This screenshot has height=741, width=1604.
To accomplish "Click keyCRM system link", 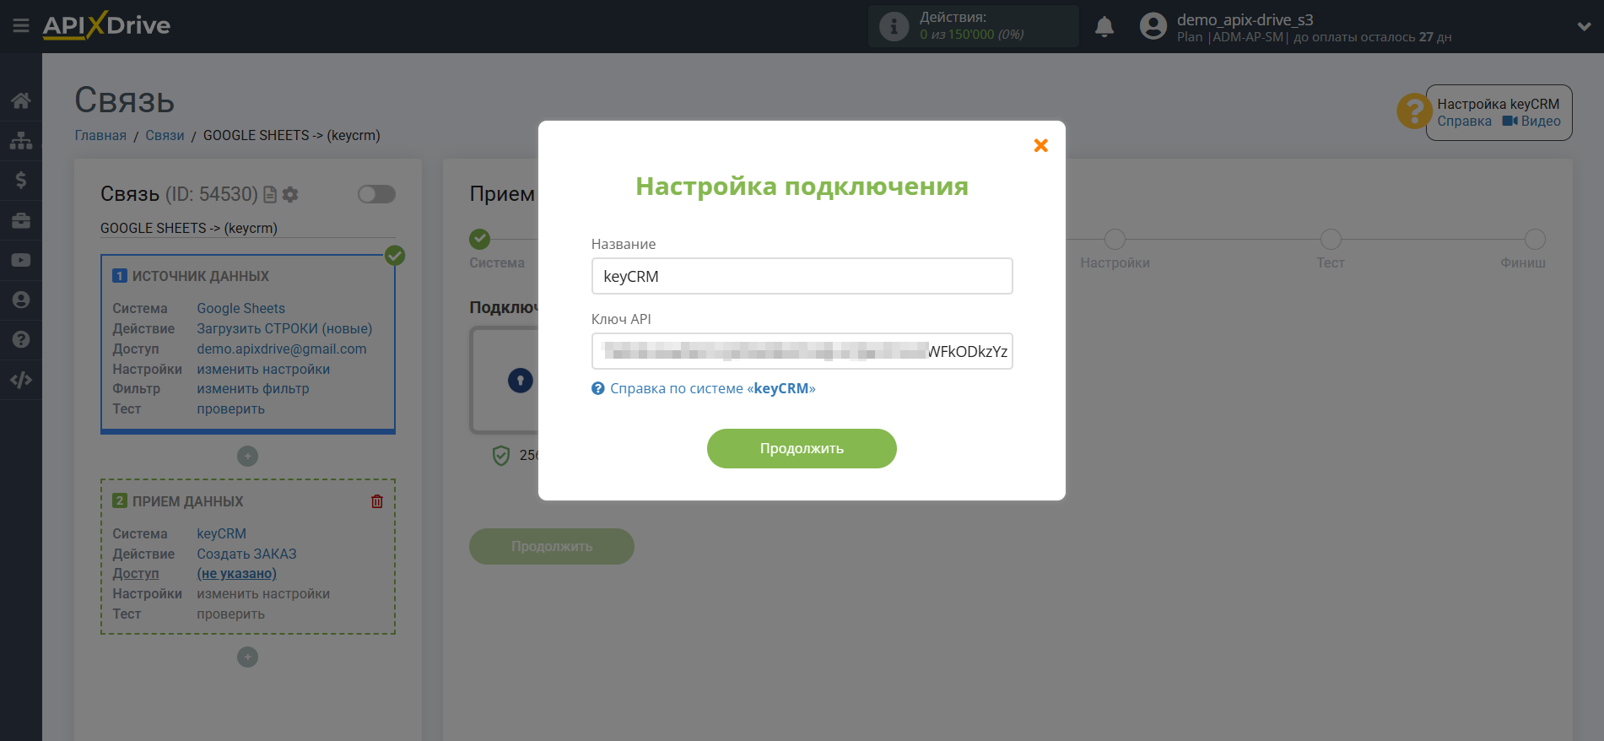I will [x=221, y=533].
